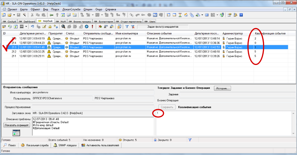Click the Описание проблемы text box
297x155 pixels.
[x=93, y=126]
